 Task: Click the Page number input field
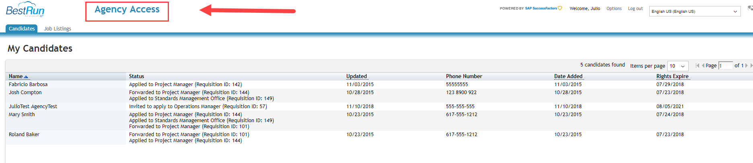pyautogui.click(x=726, y=66)
